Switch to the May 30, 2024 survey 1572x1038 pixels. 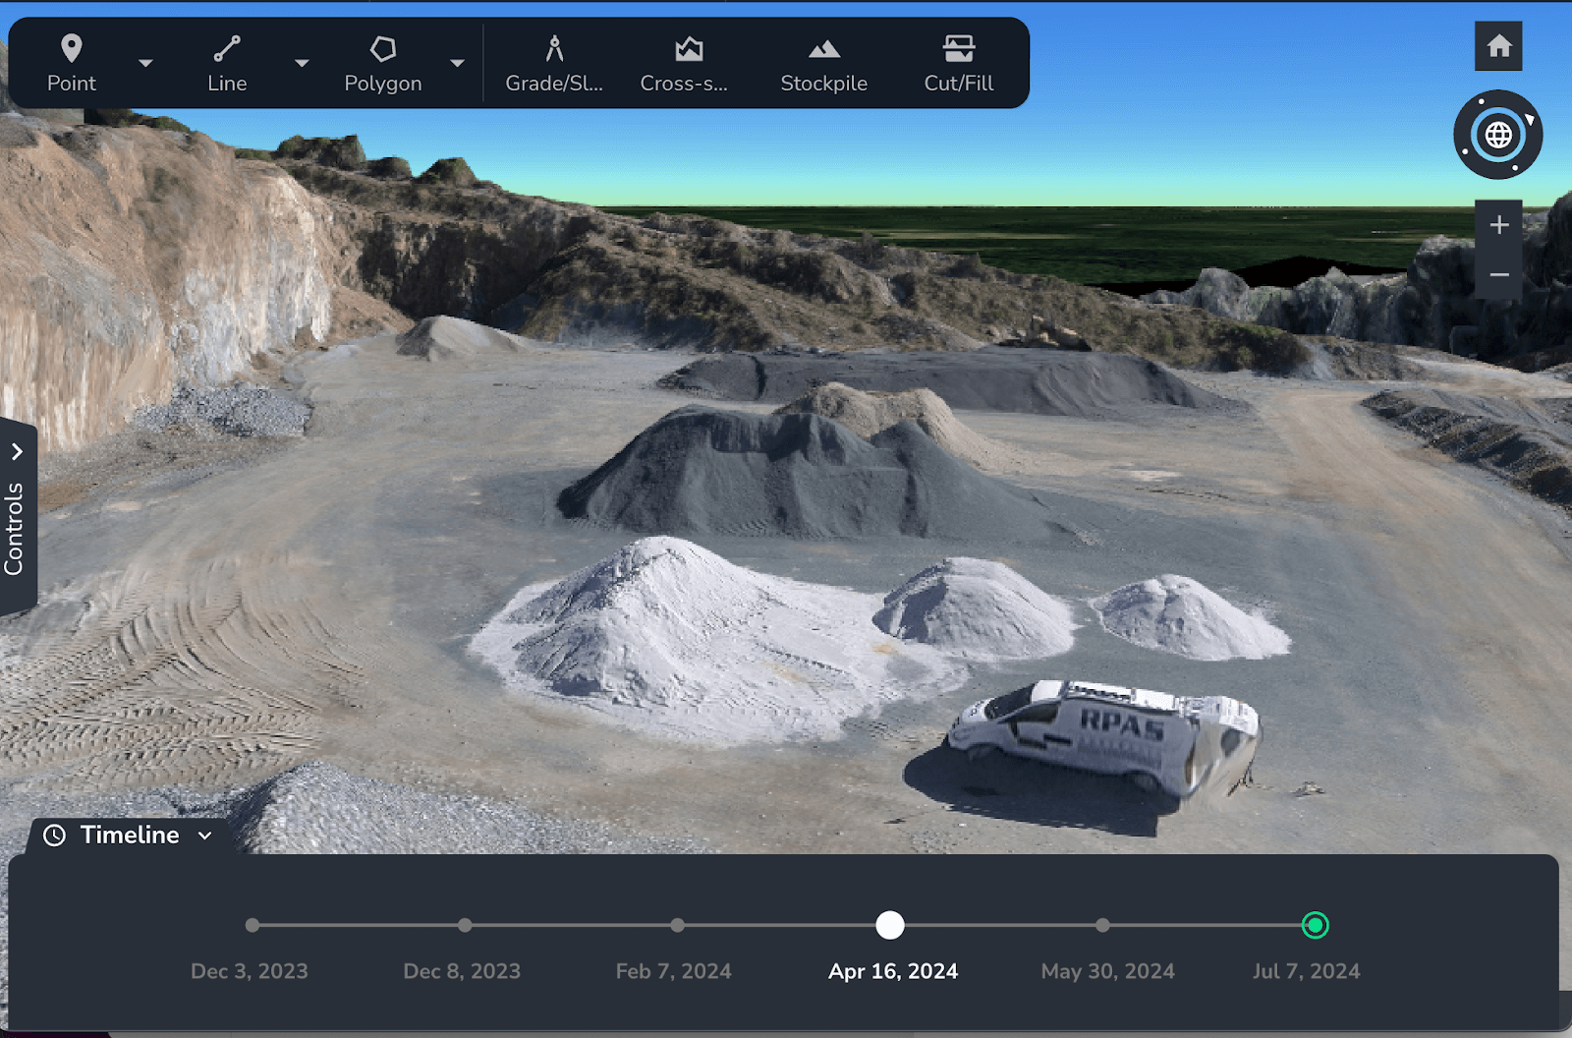coord(1102,925)
